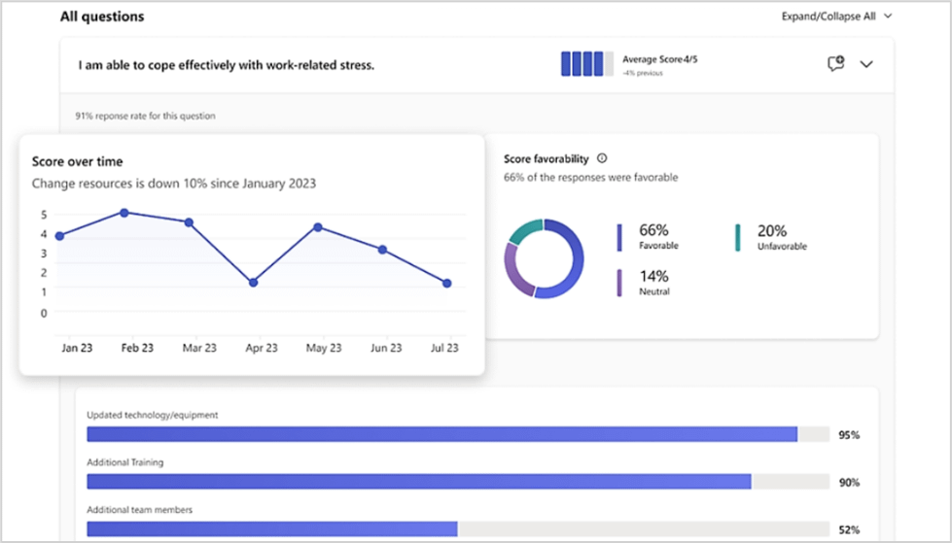The image size is (952, 543).
Task: Click the Additional Training progress bar
Action: click(419, 482)
